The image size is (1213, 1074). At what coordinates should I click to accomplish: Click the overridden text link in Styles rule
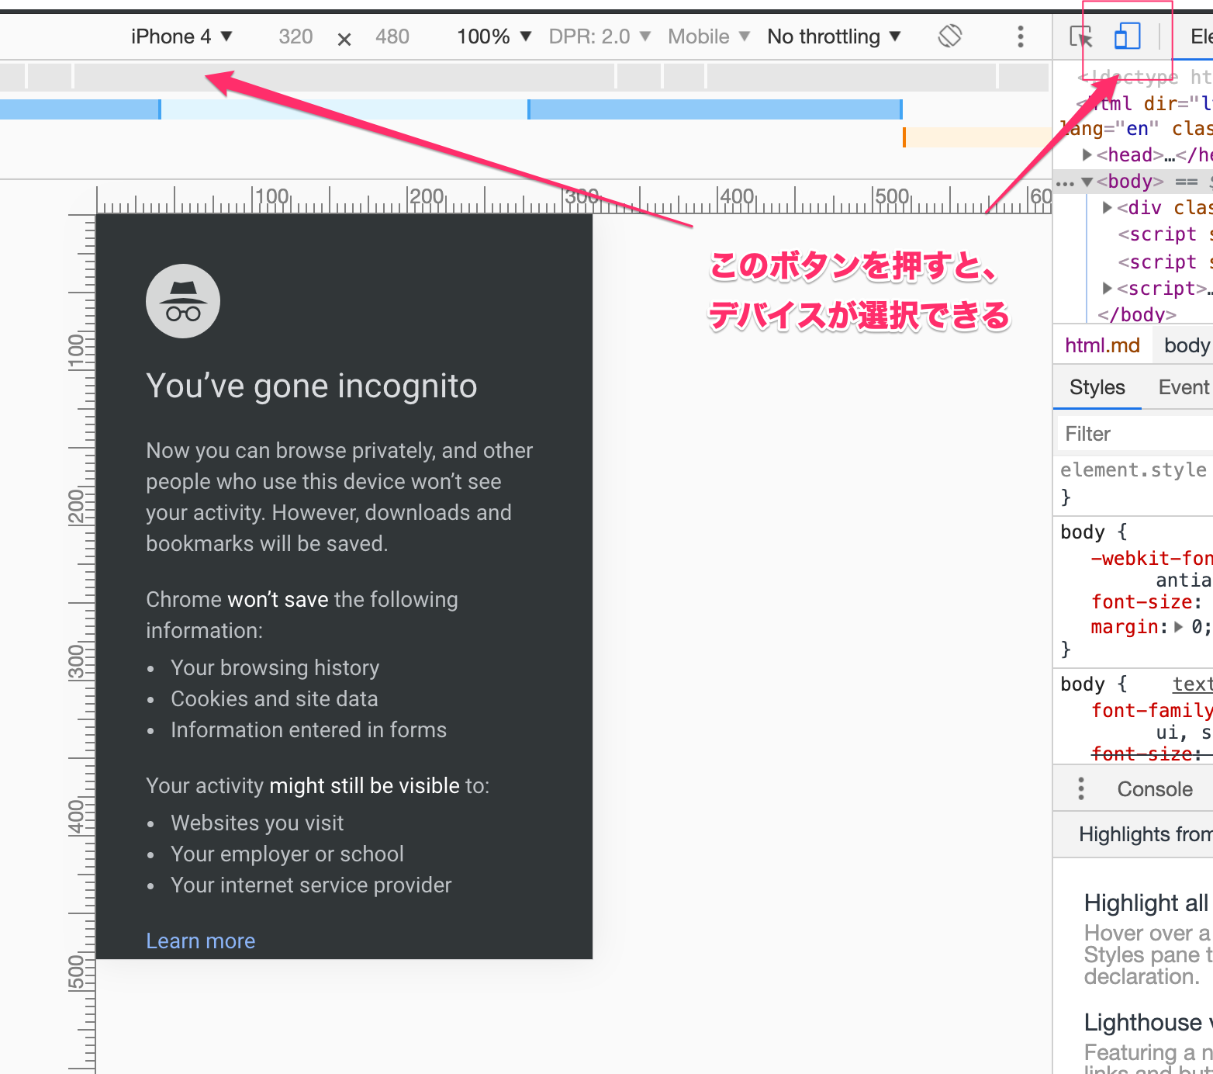coord(1192,684)
